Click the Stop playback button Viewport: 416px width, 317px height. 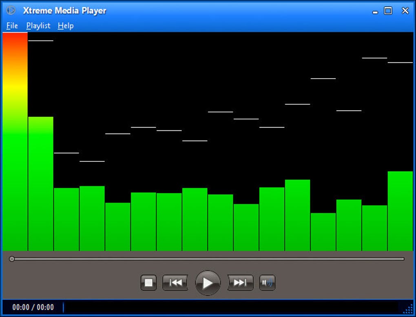[148, 283]
